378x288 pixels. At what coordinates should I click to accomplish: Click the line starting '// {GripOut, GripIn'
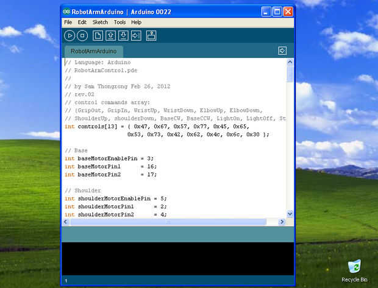click(x=163, y=110)
